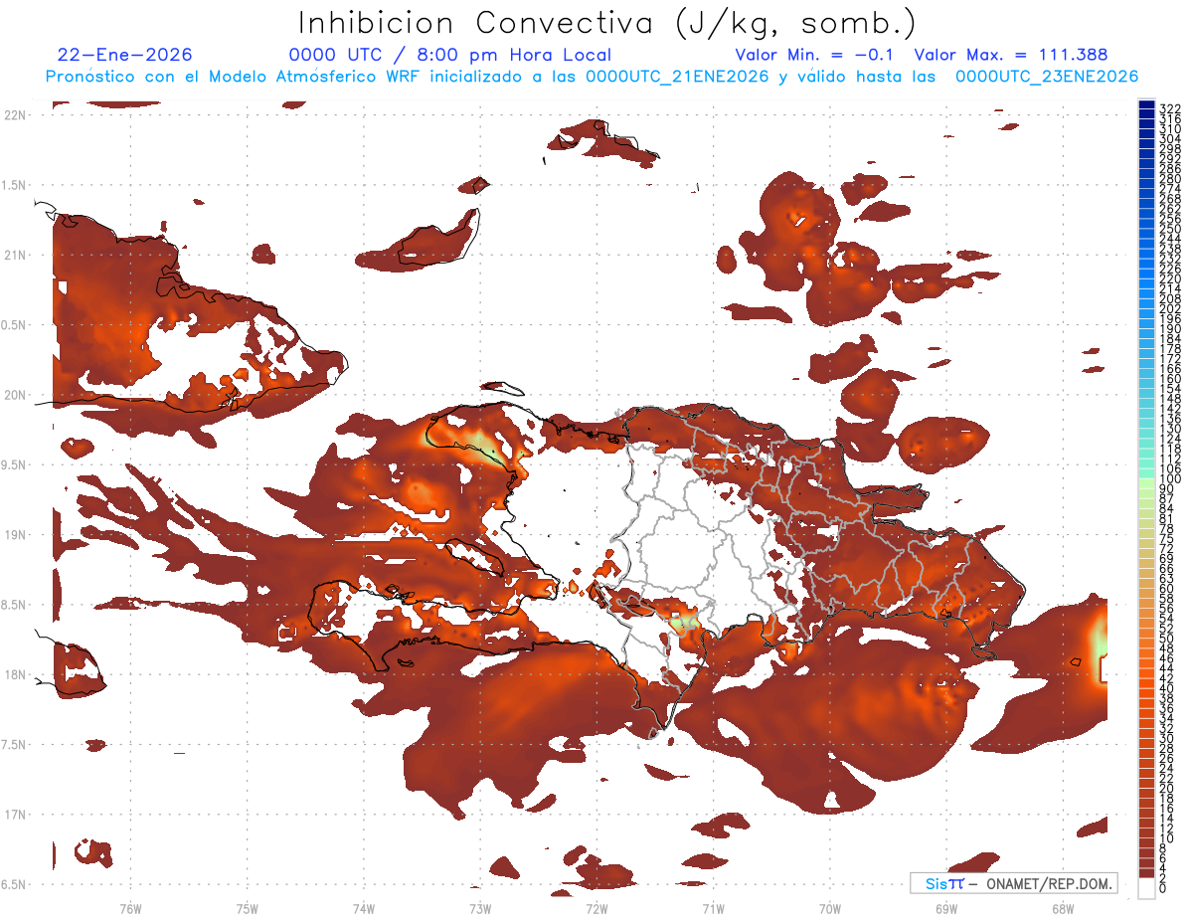Click the '18N' latitude label
This screenshot has height=922, width=1193.
(15, 675)
